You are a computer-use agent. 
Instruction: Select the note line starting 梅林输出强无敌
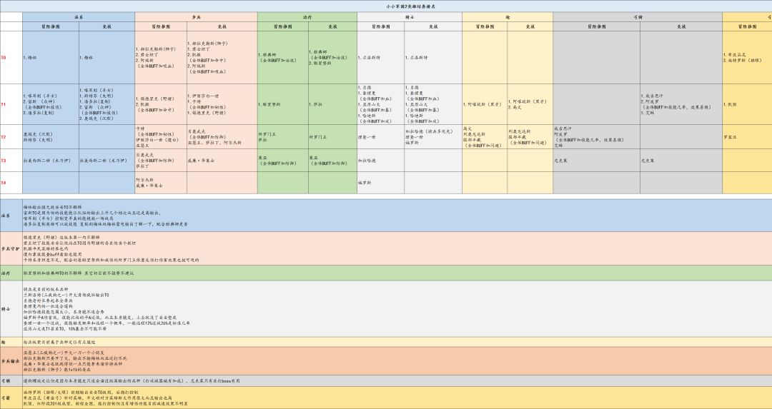point(53,207)
